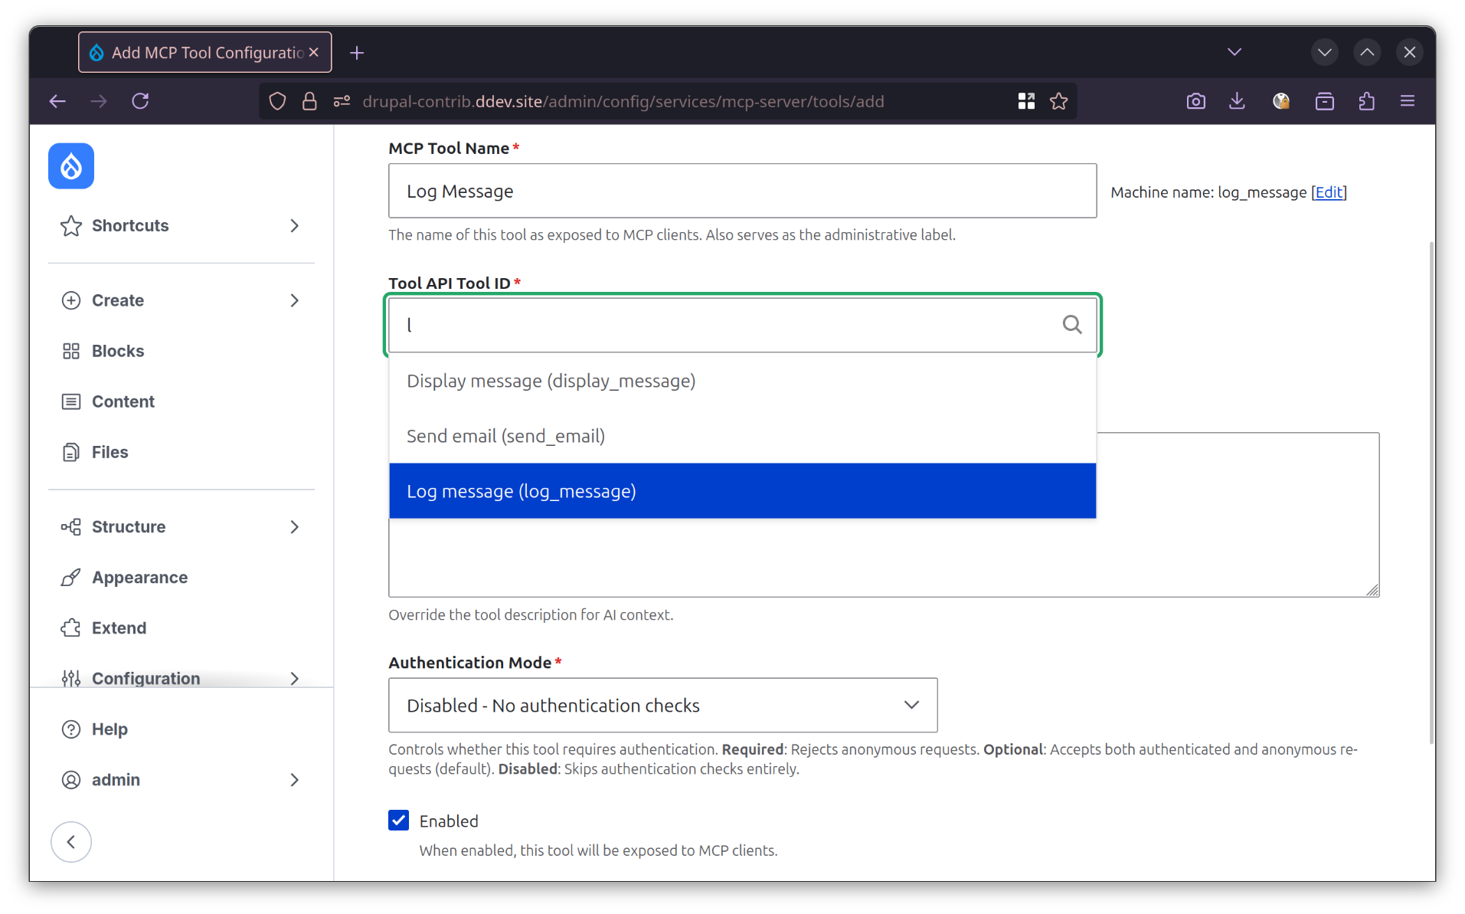Click the Appearance paintbrush icon
The width and height of the screenshot is (1465, 914).
coord(71,578)
